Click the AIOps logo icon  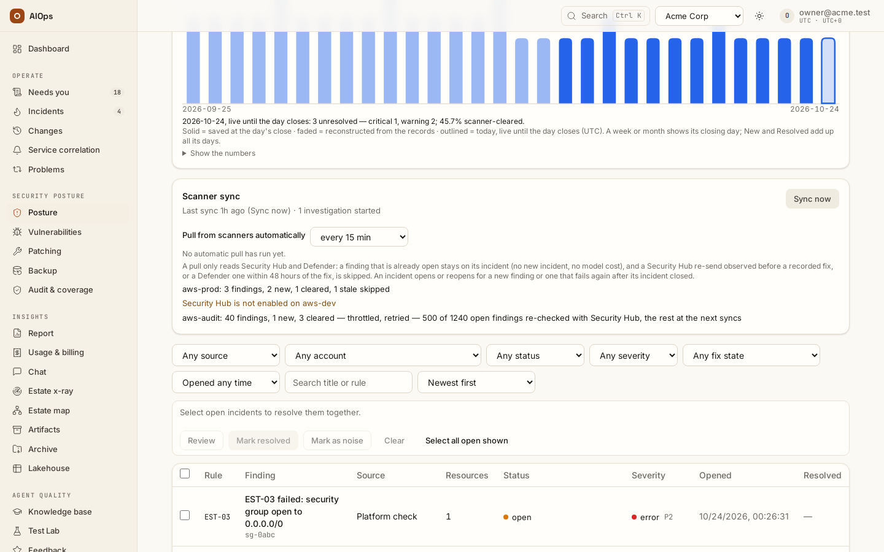click(17, 16)
